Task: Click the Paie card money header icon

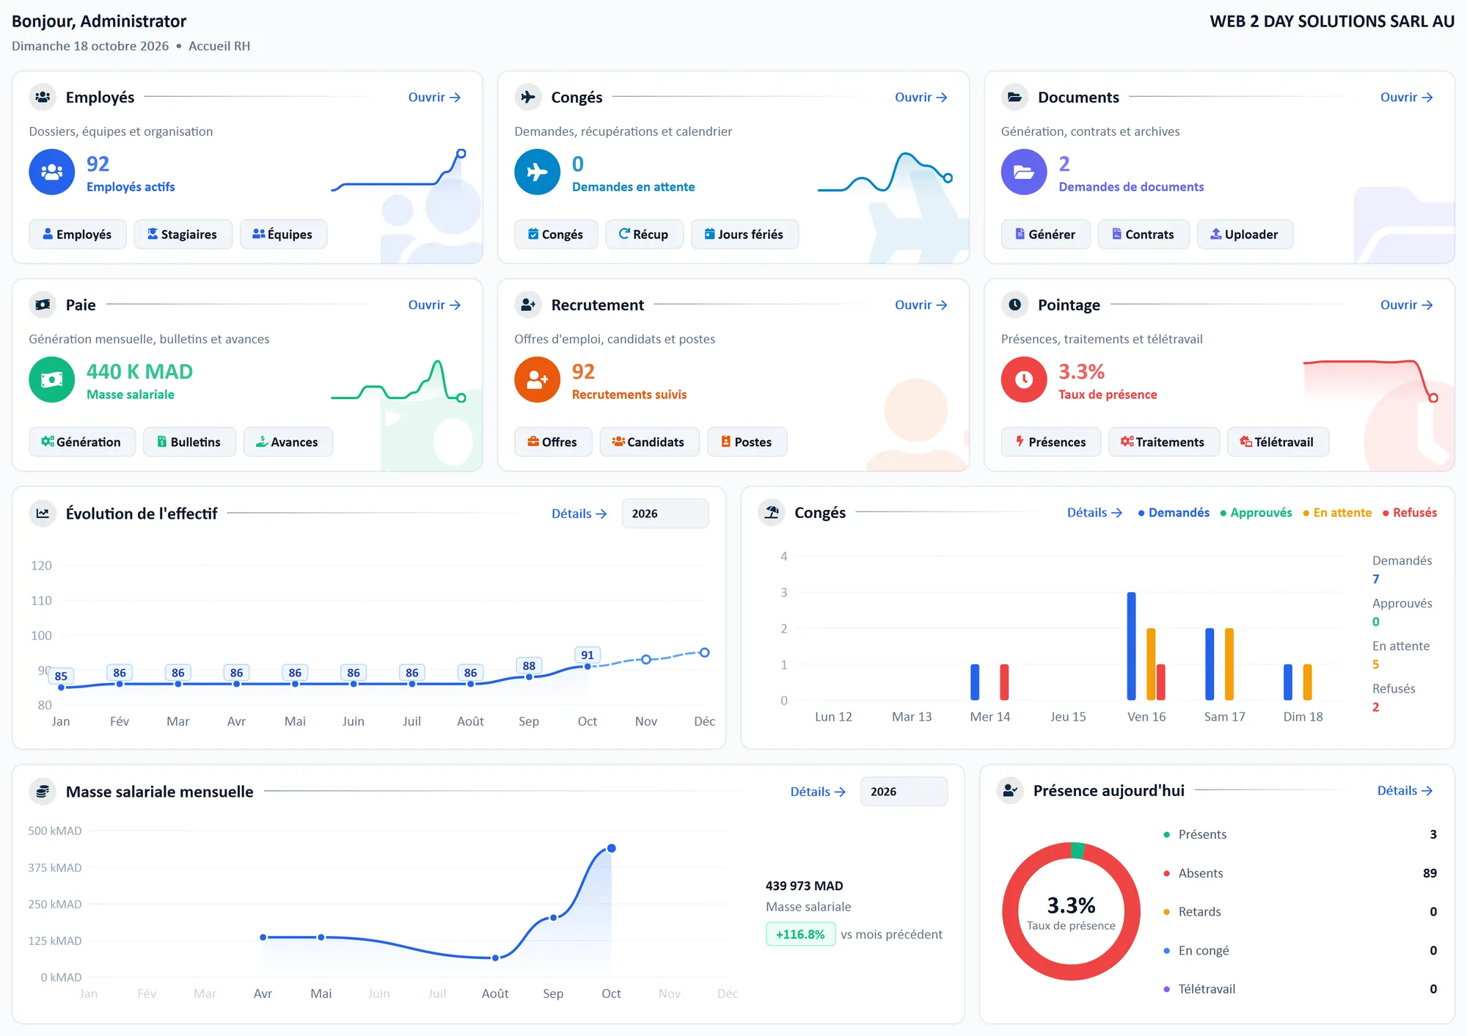Action: click(x=43, y=304)
